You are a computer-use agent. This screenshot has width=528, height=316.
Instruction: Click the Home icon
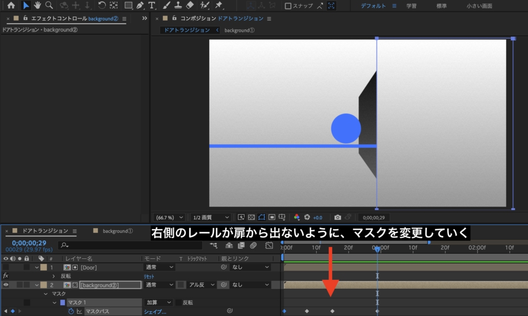[x=11, y=6]
